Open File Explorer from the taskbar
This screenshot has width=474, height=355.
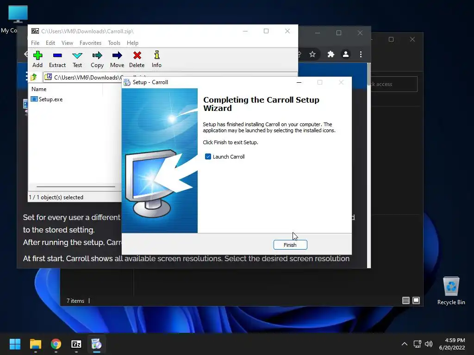(x=35, y=344)
